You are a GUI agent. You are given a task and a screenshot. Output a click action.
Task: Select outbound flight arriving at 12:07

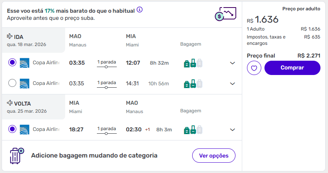(x=12, y=63)
